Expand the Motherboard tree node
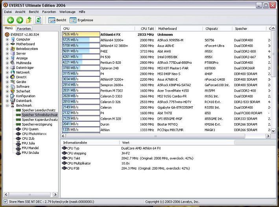Image resolution: width=279 pixels, height=207 pixels. coord(7,44)
